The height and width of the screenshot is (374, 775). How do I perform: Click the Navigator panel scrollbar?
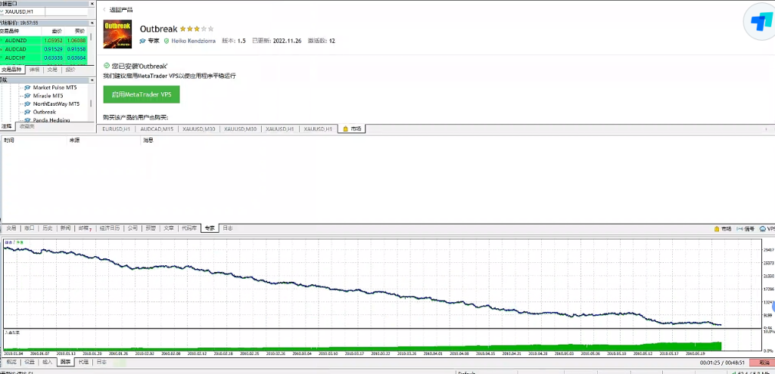(x=91, y=104)
